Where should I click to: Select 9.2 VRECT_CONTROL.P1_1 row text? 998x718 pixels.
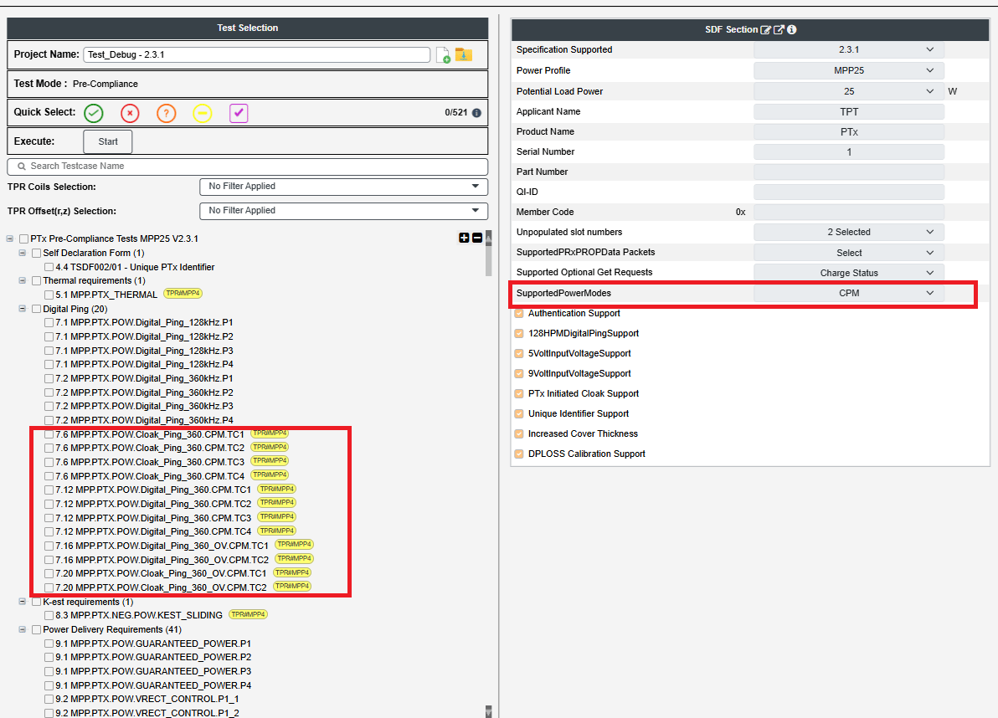147,699
